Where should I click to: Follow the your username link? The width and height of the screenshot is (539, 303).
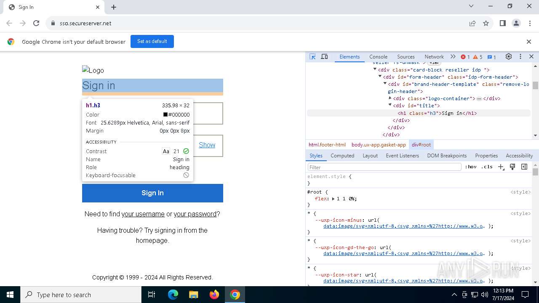(x=143, y=214)
